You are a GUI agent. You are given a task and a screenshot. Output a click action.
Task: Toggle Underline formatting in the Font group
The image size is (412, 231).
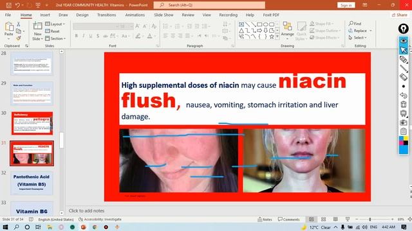pyautogui.click(x=91, y=36)
